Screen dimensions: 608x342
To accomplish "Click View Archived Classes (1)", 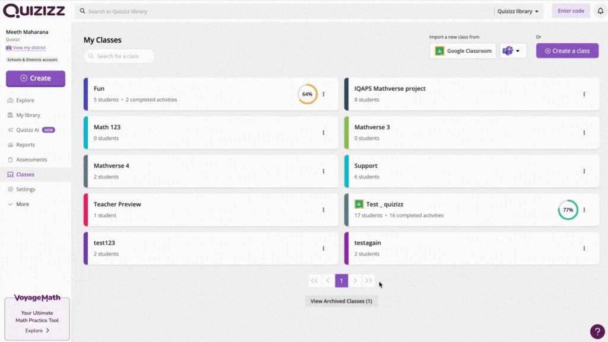I will (341, 301).
